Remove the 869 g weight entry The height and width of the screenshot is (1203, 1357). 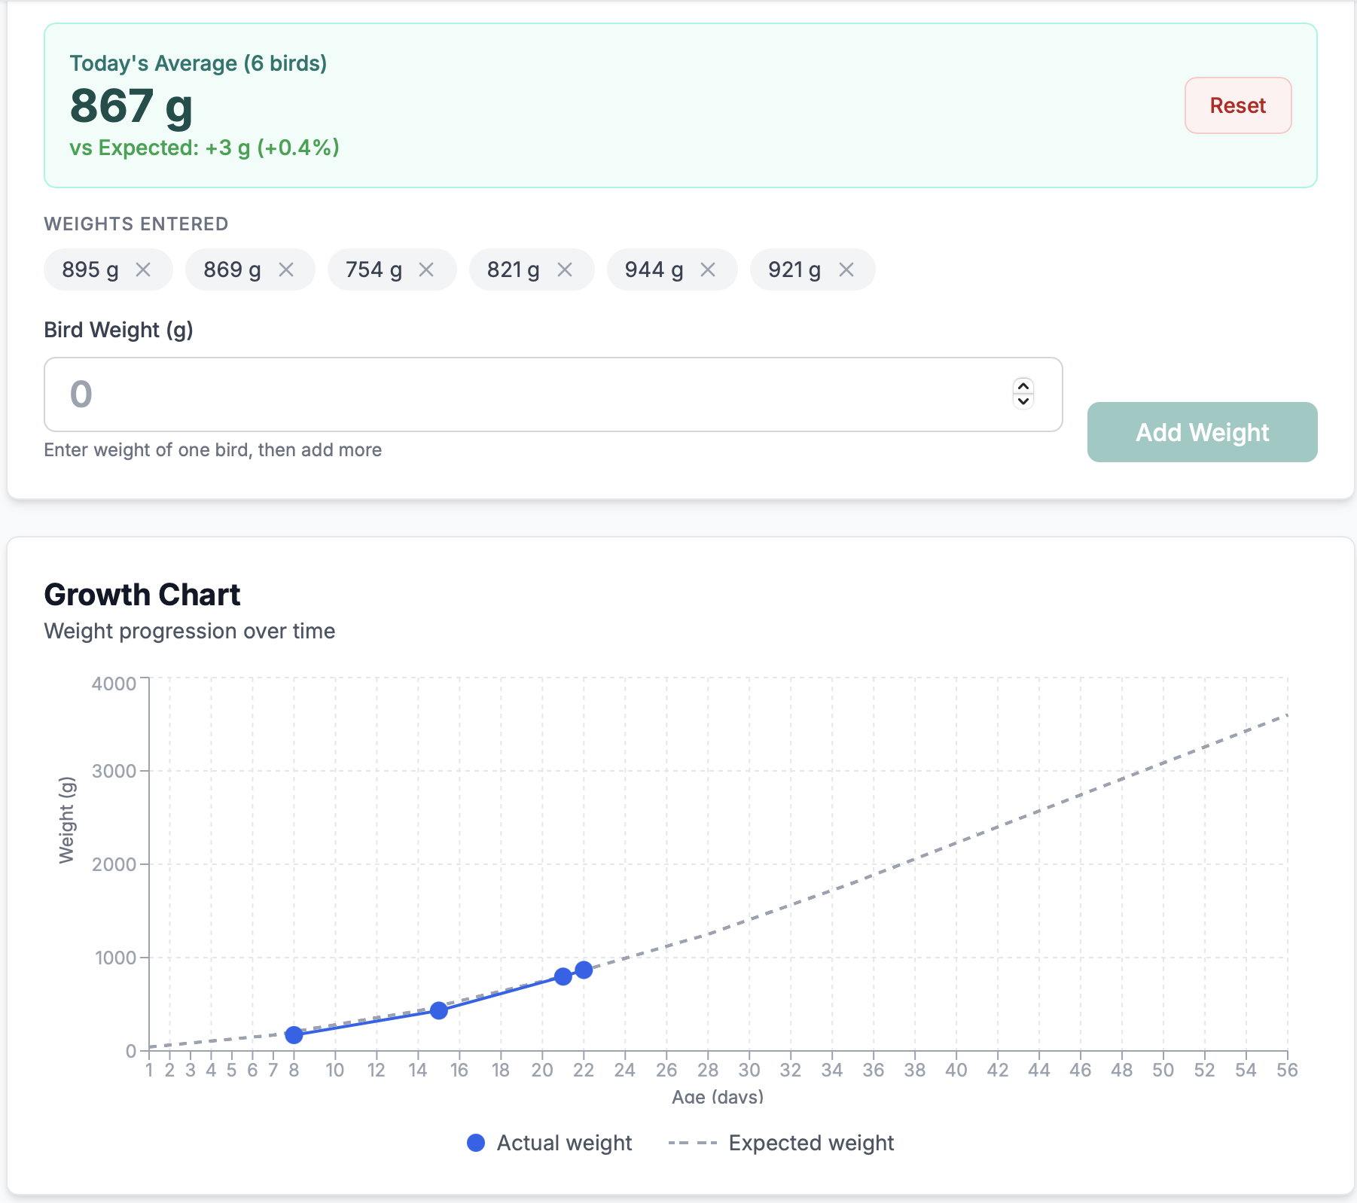[x=286, y=270]
